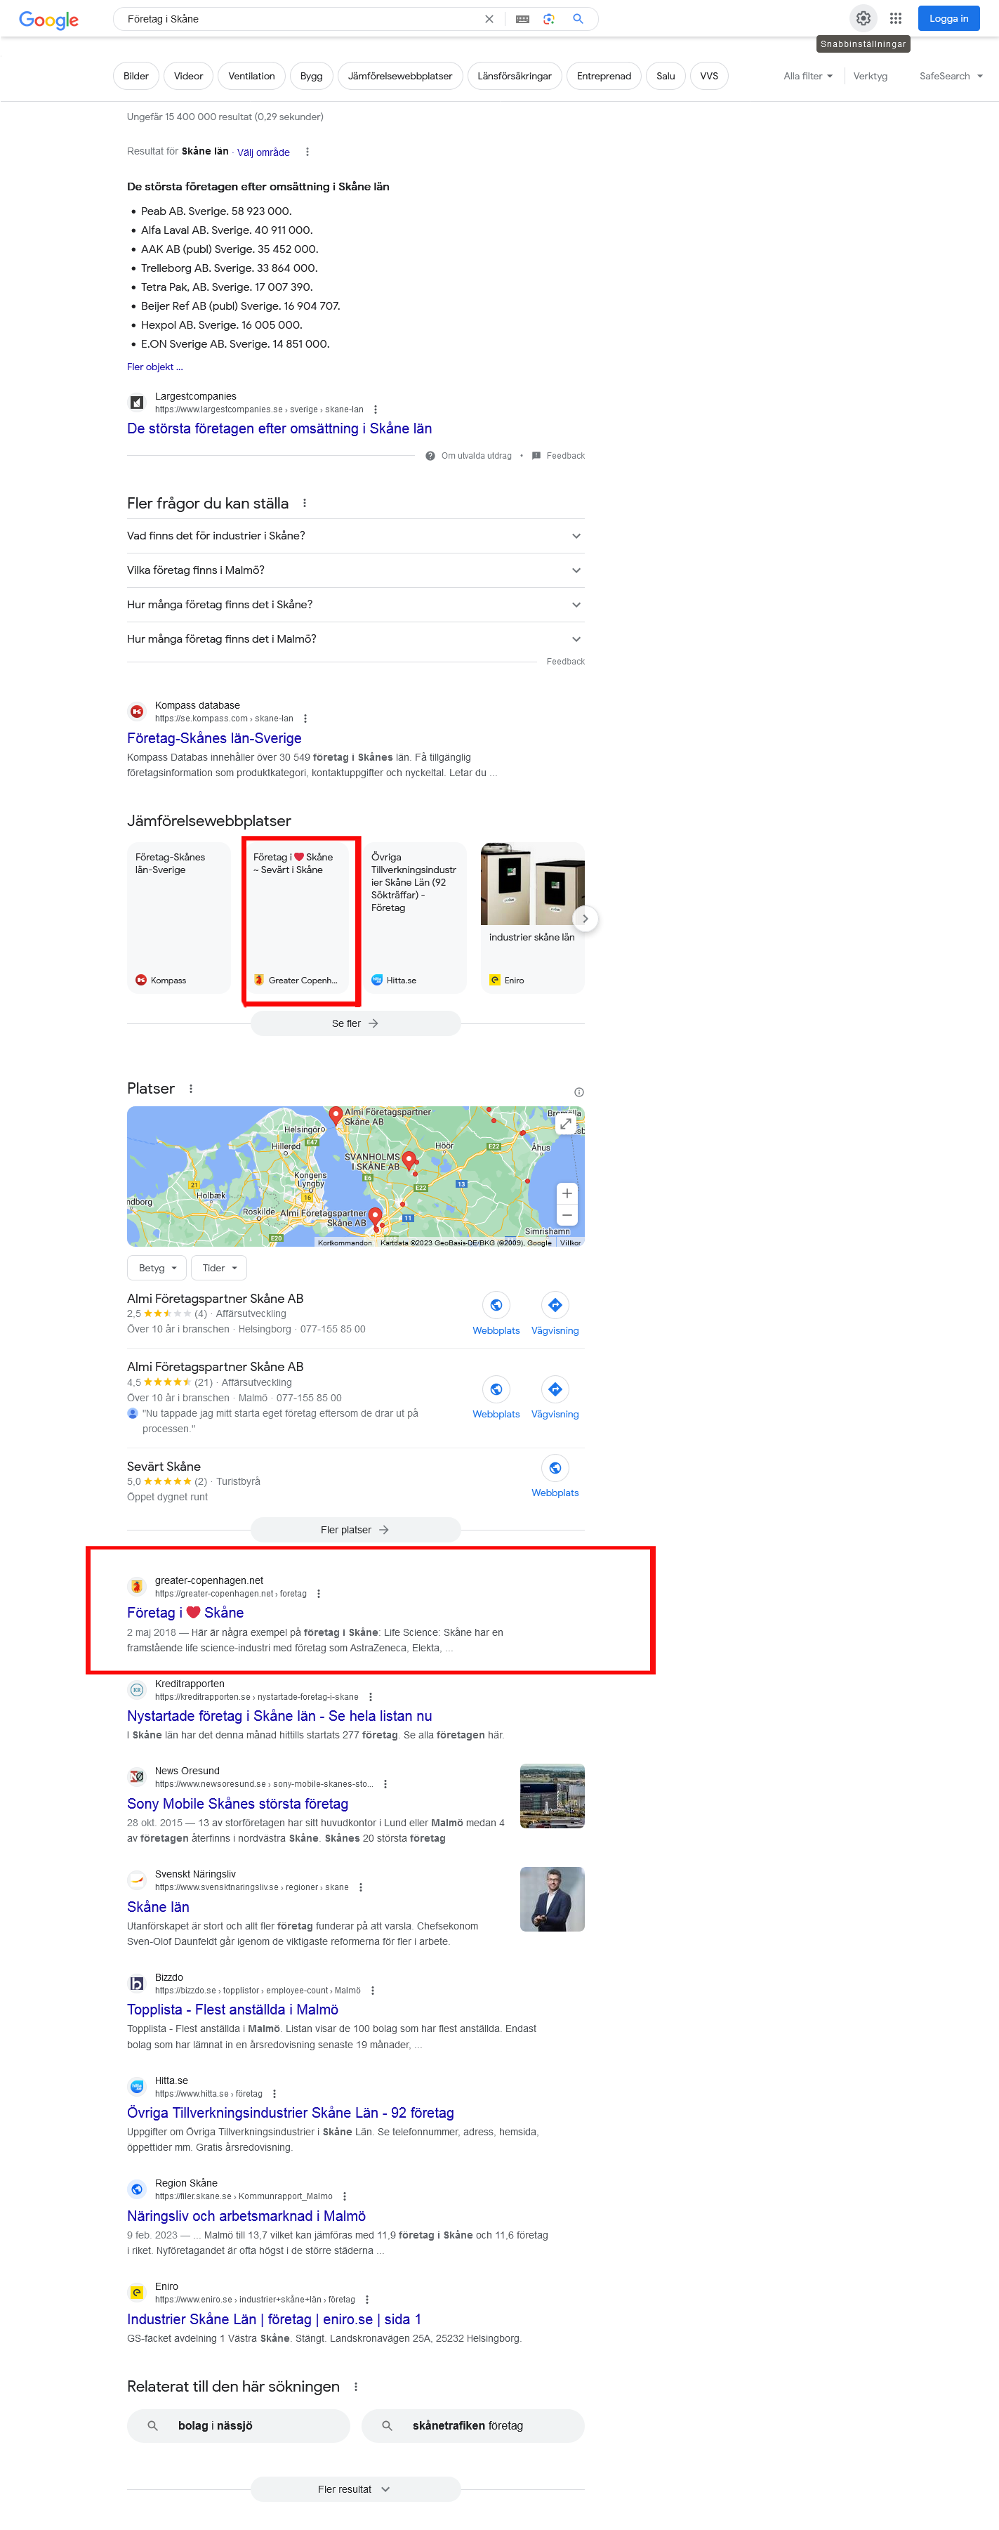
Task: Get Vägvisning for Almi Helsingborg
Action: coord(555,1305)
